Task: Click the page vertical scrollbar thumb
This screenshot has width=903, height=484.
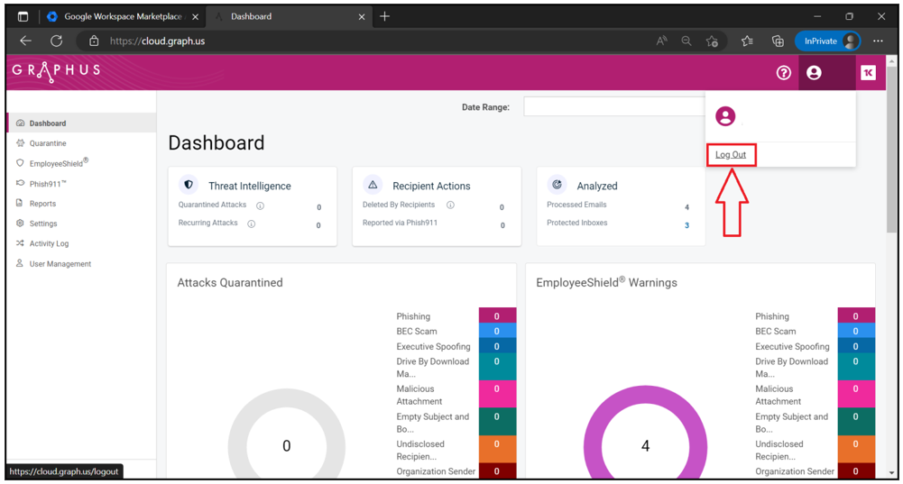Action: pos(892,150)
